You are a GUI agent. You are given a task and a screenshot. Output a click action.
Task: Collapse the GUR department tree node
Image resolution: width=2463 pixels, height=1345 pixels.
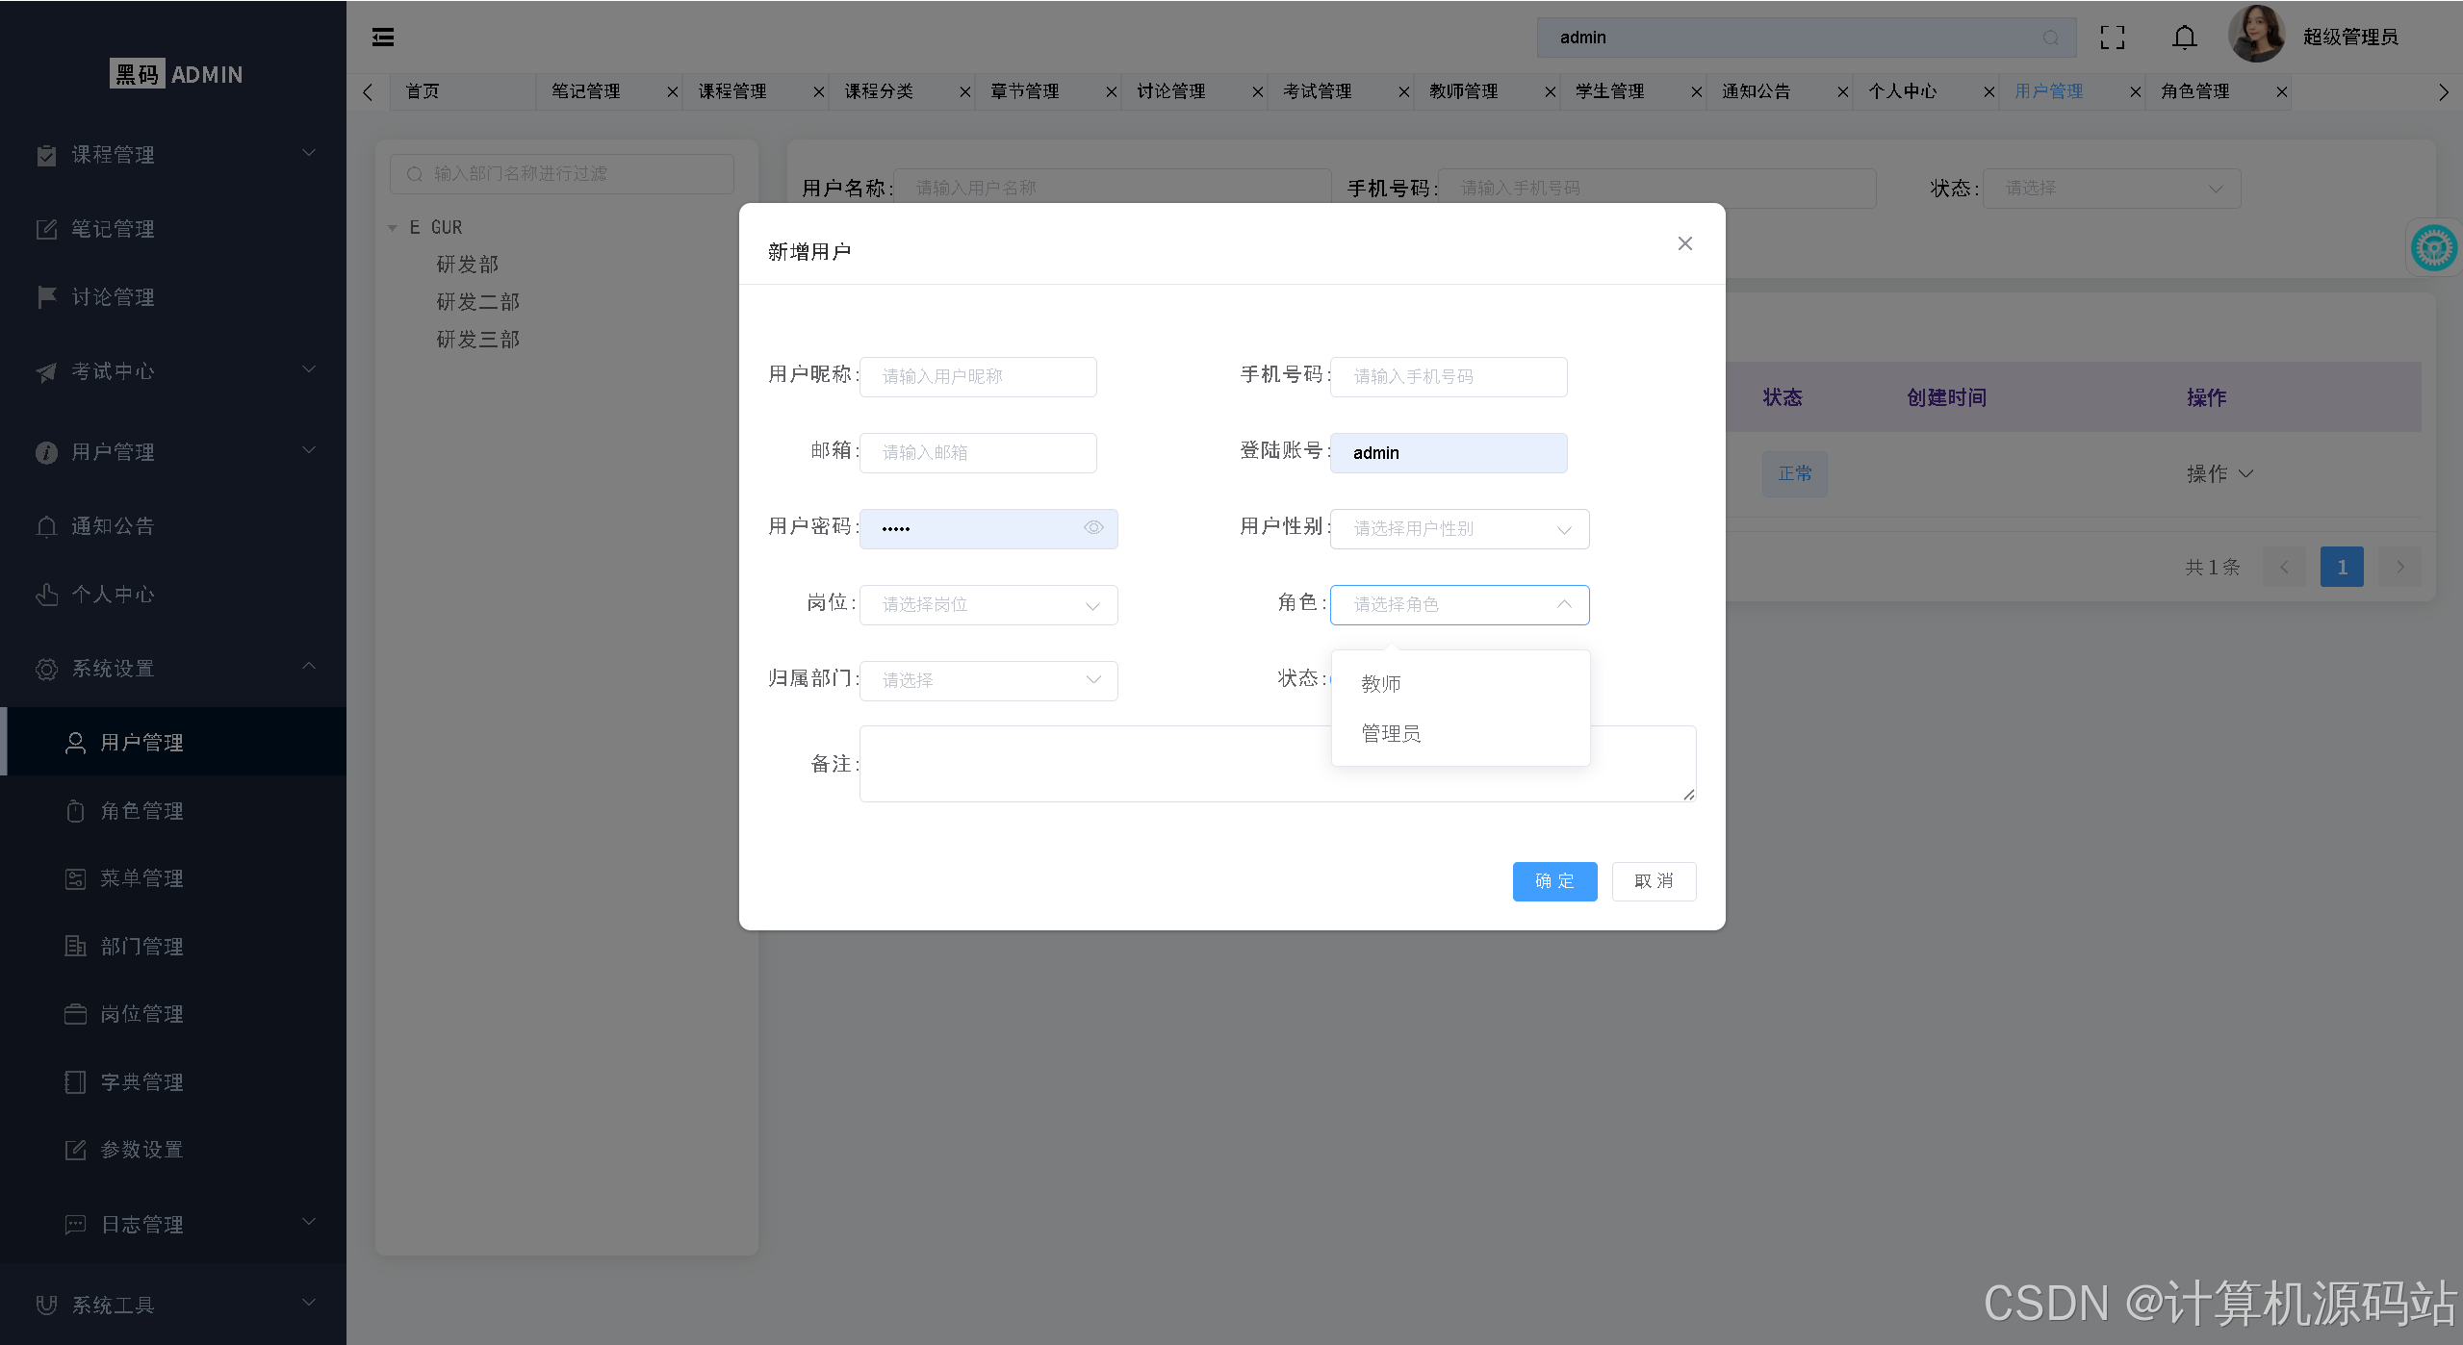tap(392, 227)
